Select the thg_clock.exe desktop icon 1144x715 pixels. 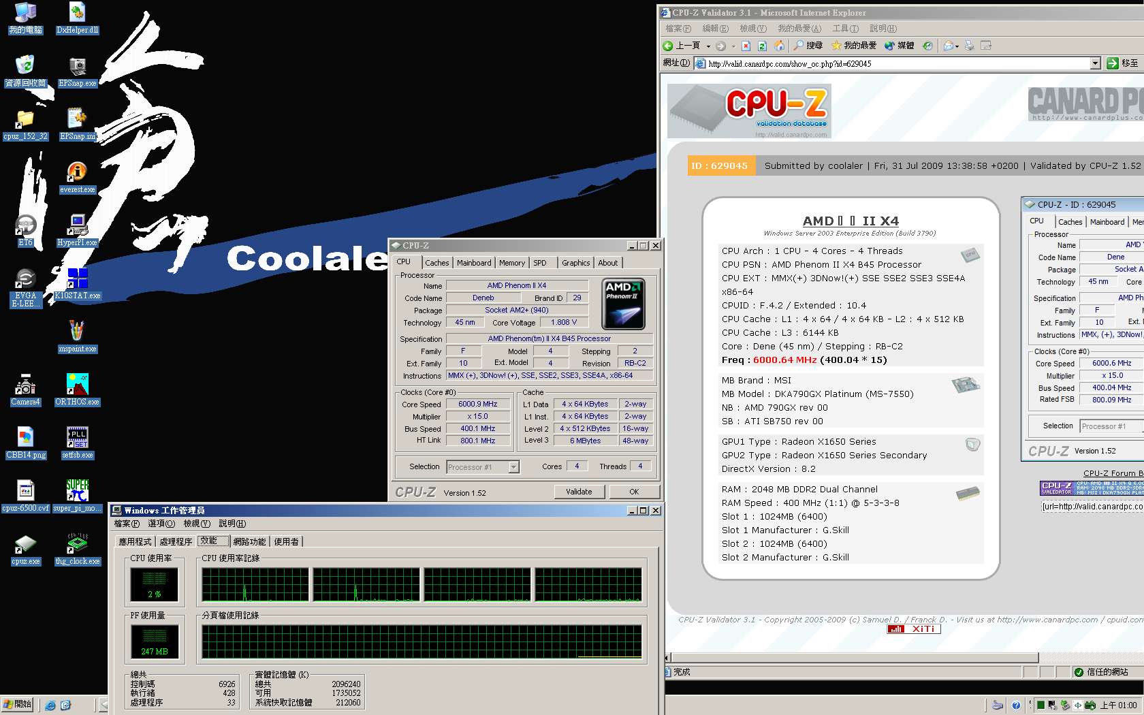click(77, 550)
